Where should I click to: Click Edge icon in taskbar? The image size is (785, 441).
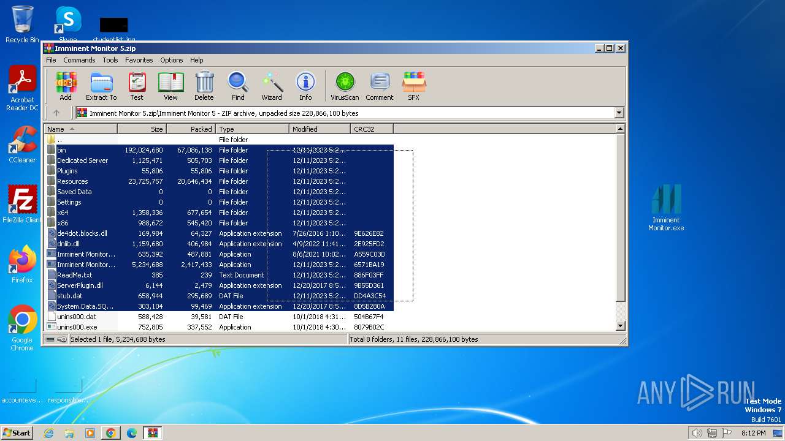point(132,433)
